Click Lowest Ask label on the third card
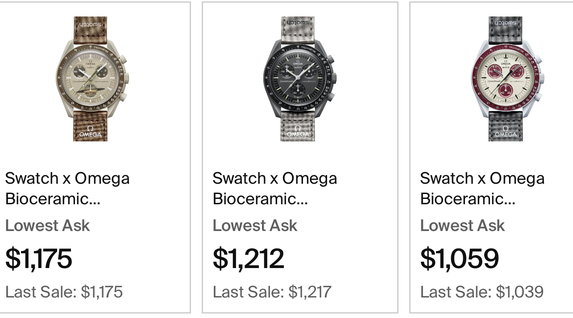This screenshot has width=573, height=318. [462, 225]
